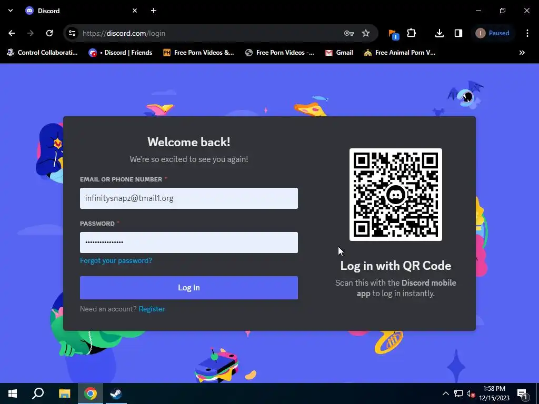This screenshot has width=539, height=404.
Task: Select the Discord browser tab
Action: [81, 11]
